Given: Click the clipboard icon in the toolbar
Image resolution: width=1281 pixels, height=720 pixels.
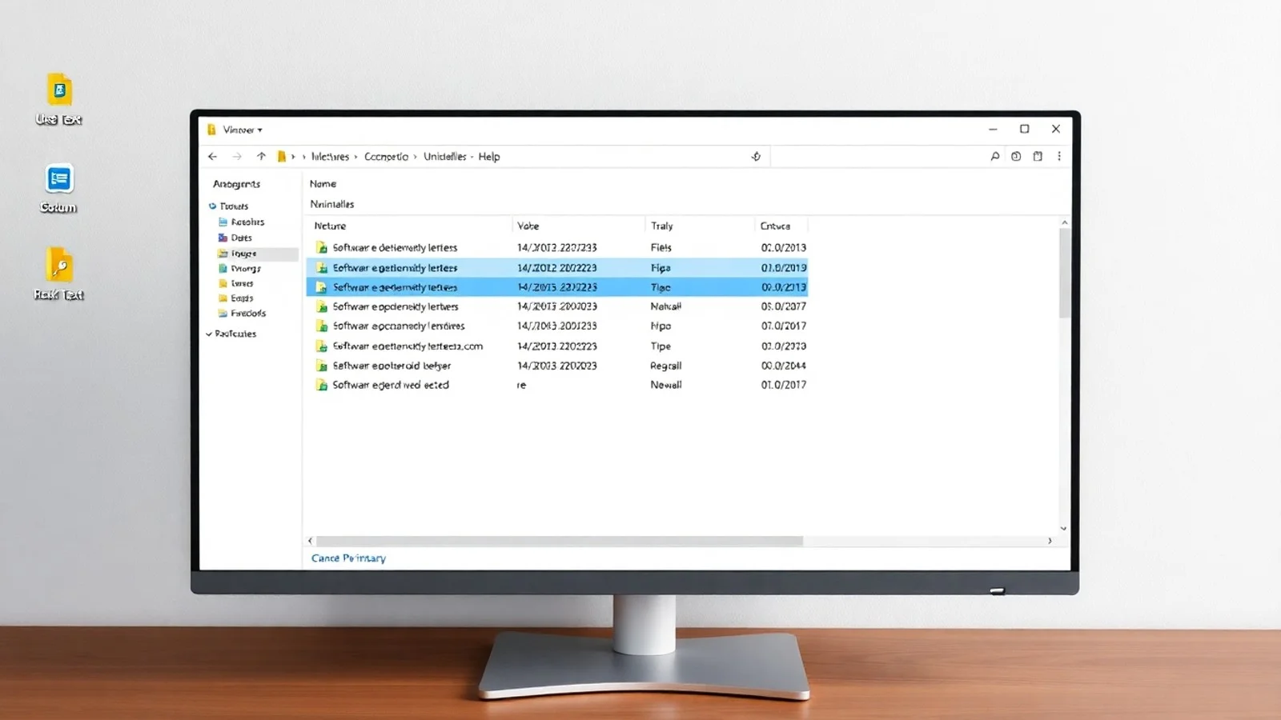Looking at the screenshot, I should [1038, 157].
